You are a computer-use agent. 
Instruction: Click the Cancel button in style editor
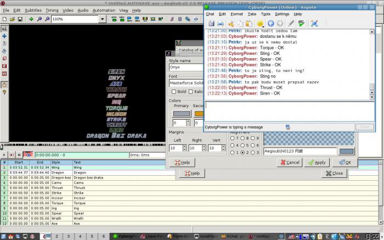(x=290, y=162)
